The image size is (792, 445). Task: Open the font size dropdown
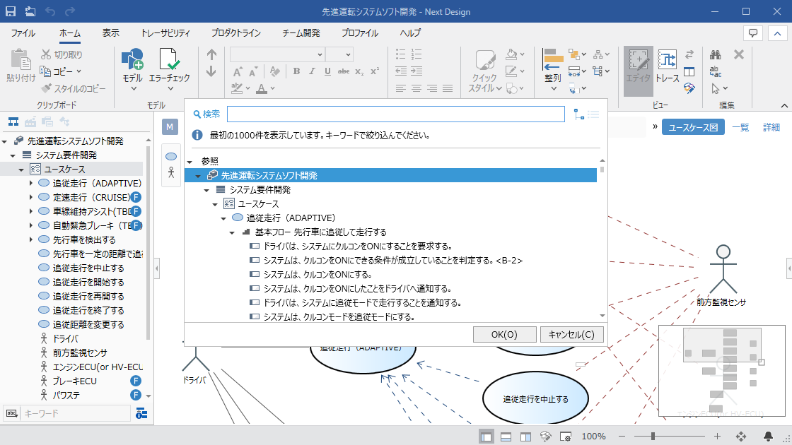348,54
